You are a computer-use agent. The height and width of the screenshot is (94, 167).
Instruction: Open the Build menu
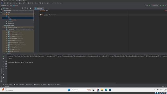coord(29,3)
